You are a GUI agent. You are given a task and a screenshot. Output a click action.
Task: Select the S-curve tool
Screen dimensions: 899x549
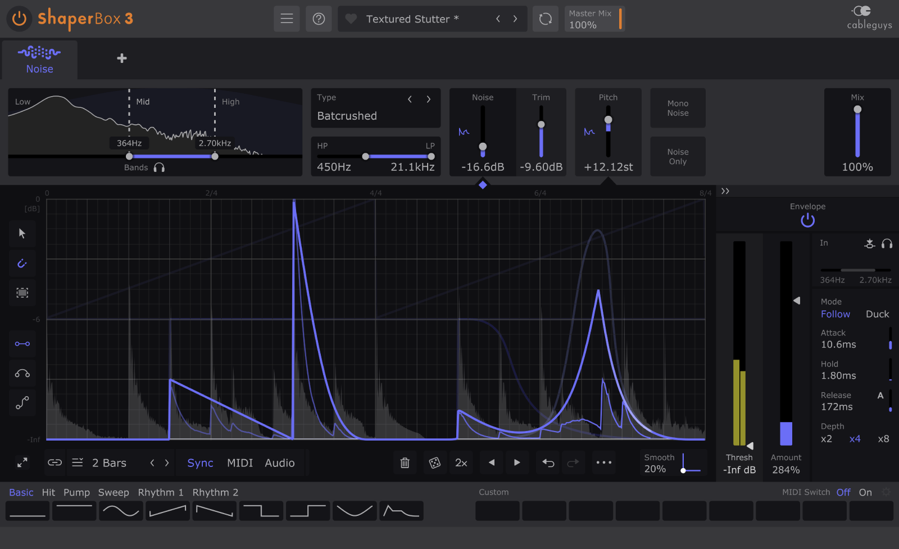[x=22, y=402]
